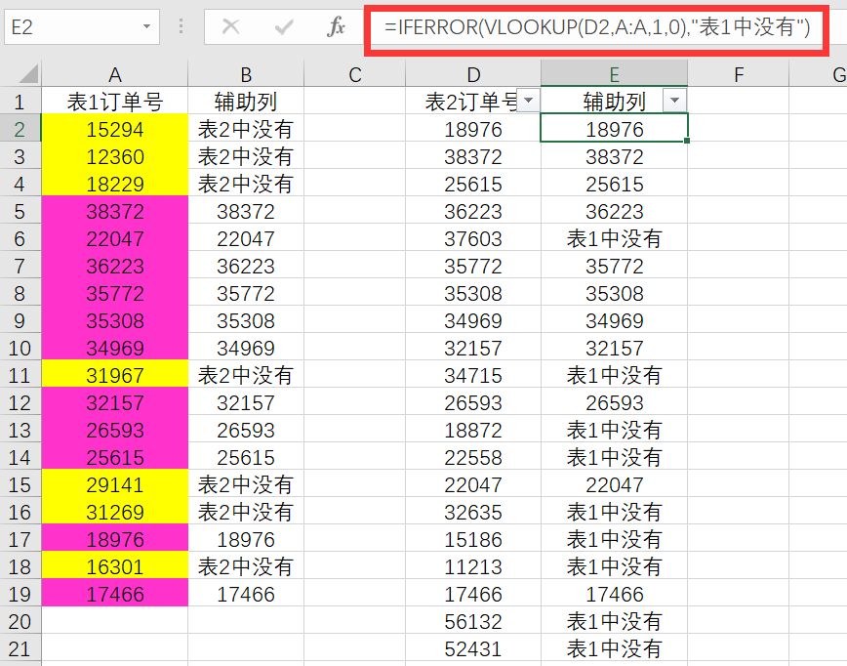This screenshot has width=847, height=666.
Task: Click the Select All corner triangle
Action: [x=26, y=73]
